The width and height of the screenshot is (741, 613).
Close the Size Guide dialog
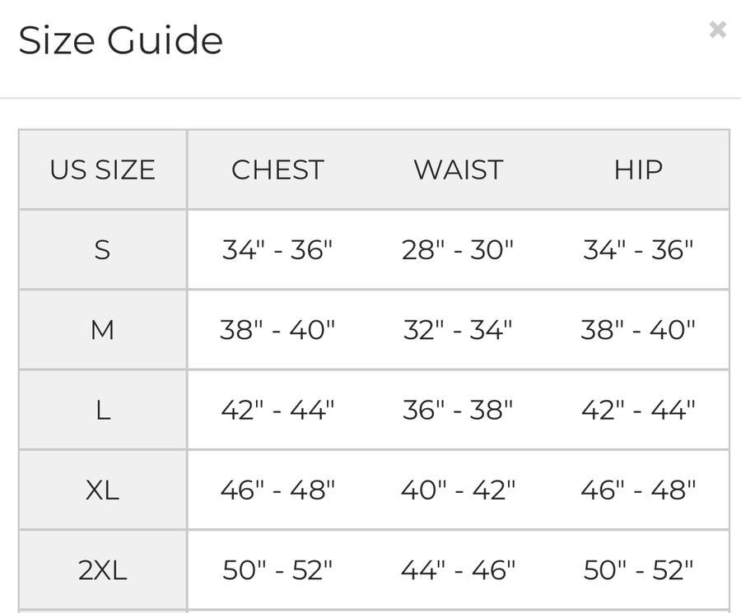717,30
